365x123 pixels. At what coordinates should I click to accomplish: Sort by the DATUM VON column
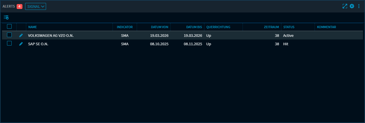[159, 27]
